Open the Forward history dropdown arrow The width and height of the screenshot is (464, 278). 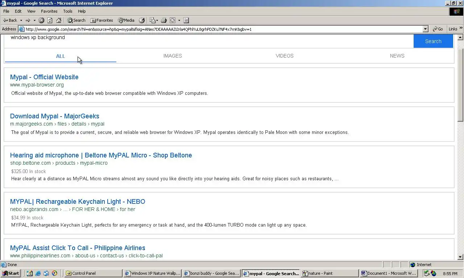coord(34,20)
